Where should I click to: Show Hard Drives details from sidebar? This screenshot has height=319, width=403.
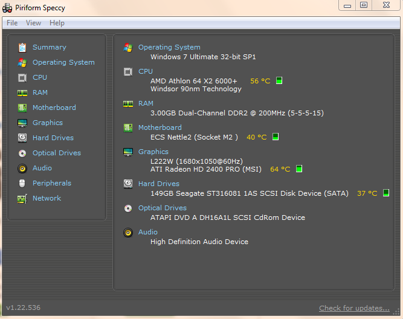53,138
